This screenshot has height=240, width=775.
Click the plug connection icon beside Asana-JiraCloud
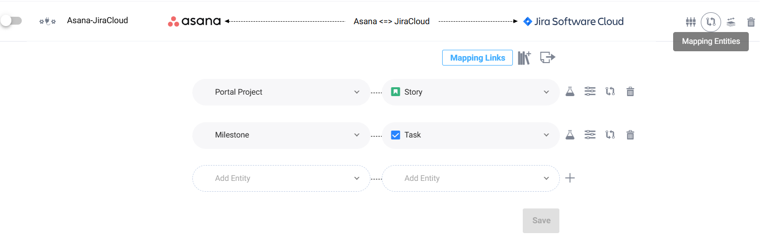[47, 21]
